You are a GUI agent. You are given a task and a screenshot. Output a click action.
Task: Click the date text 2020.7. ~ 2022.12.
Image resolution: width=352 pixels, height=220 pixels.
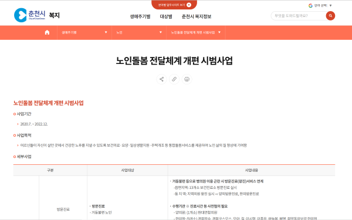tap(34, 124)
